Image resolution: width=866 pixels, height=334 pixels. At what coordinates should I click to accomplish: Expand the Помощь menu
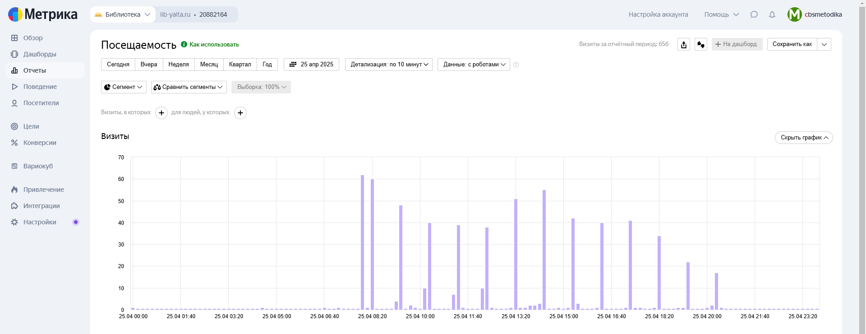click(x=722, y=14)
